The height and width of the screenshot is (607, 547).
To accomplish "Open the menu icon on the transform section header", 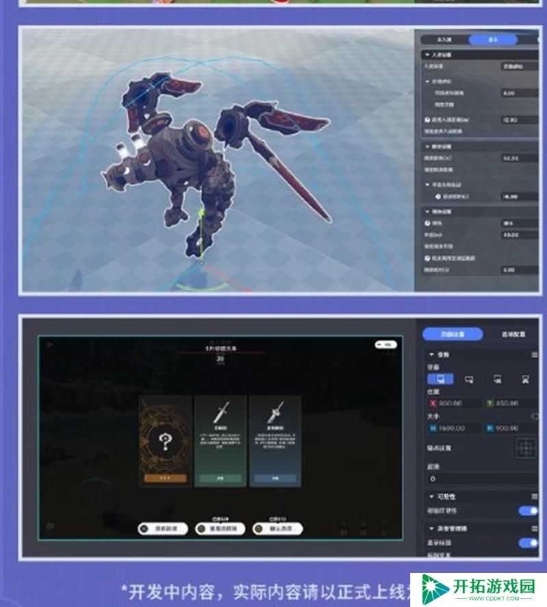I will click(534, 355).
